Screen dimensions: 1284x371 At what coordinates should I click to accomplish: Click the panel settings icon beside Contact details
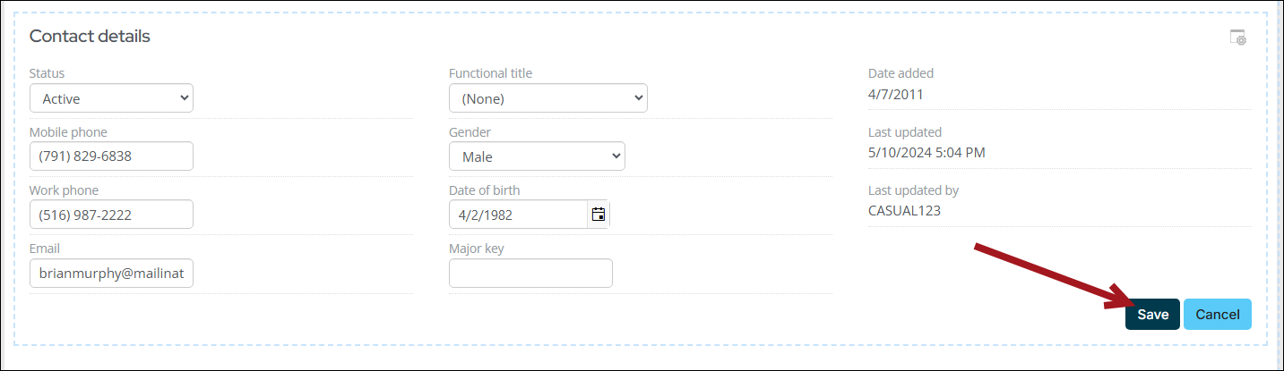click(x=1237, y=38)
